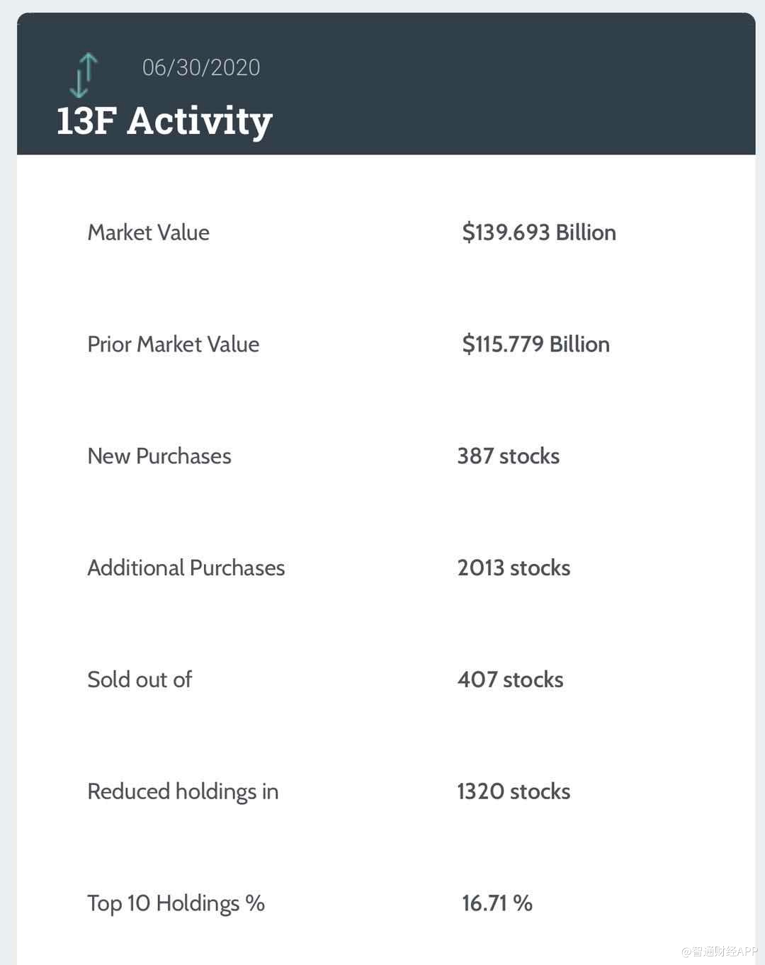Viewport: 765px width, 965px height.
Task: Click the 13F Activity heading
Action: pyautogui.click(x=164, y=120)
